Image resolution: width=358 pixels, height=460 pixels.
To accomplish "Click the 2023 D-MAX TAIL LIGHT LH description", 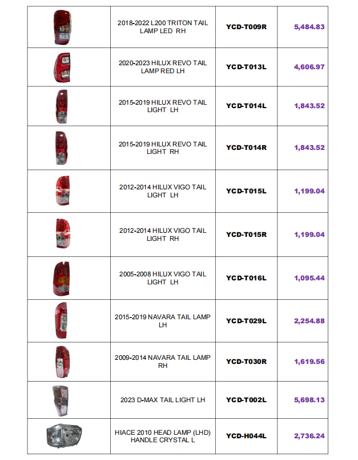I will click(x=163, y=400).
